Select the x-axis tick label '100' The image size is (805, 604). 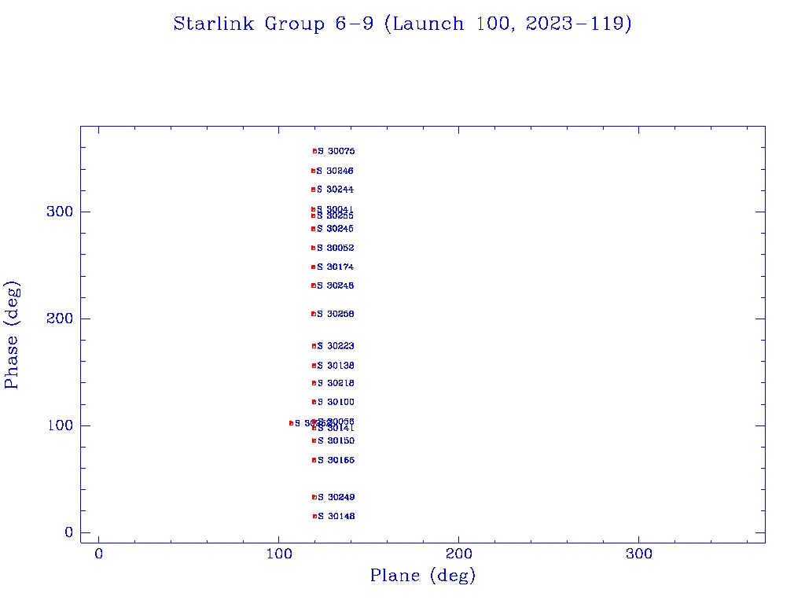pos(279,554)
